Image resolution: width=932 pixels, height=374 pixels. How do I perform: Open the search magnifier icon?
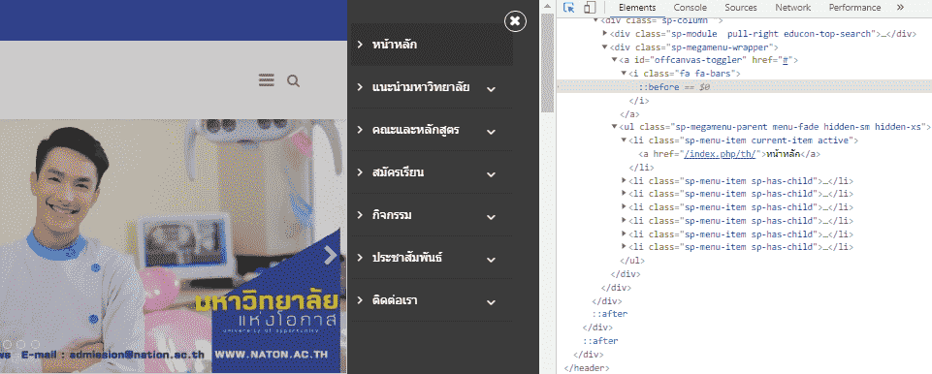click(293, 80)
